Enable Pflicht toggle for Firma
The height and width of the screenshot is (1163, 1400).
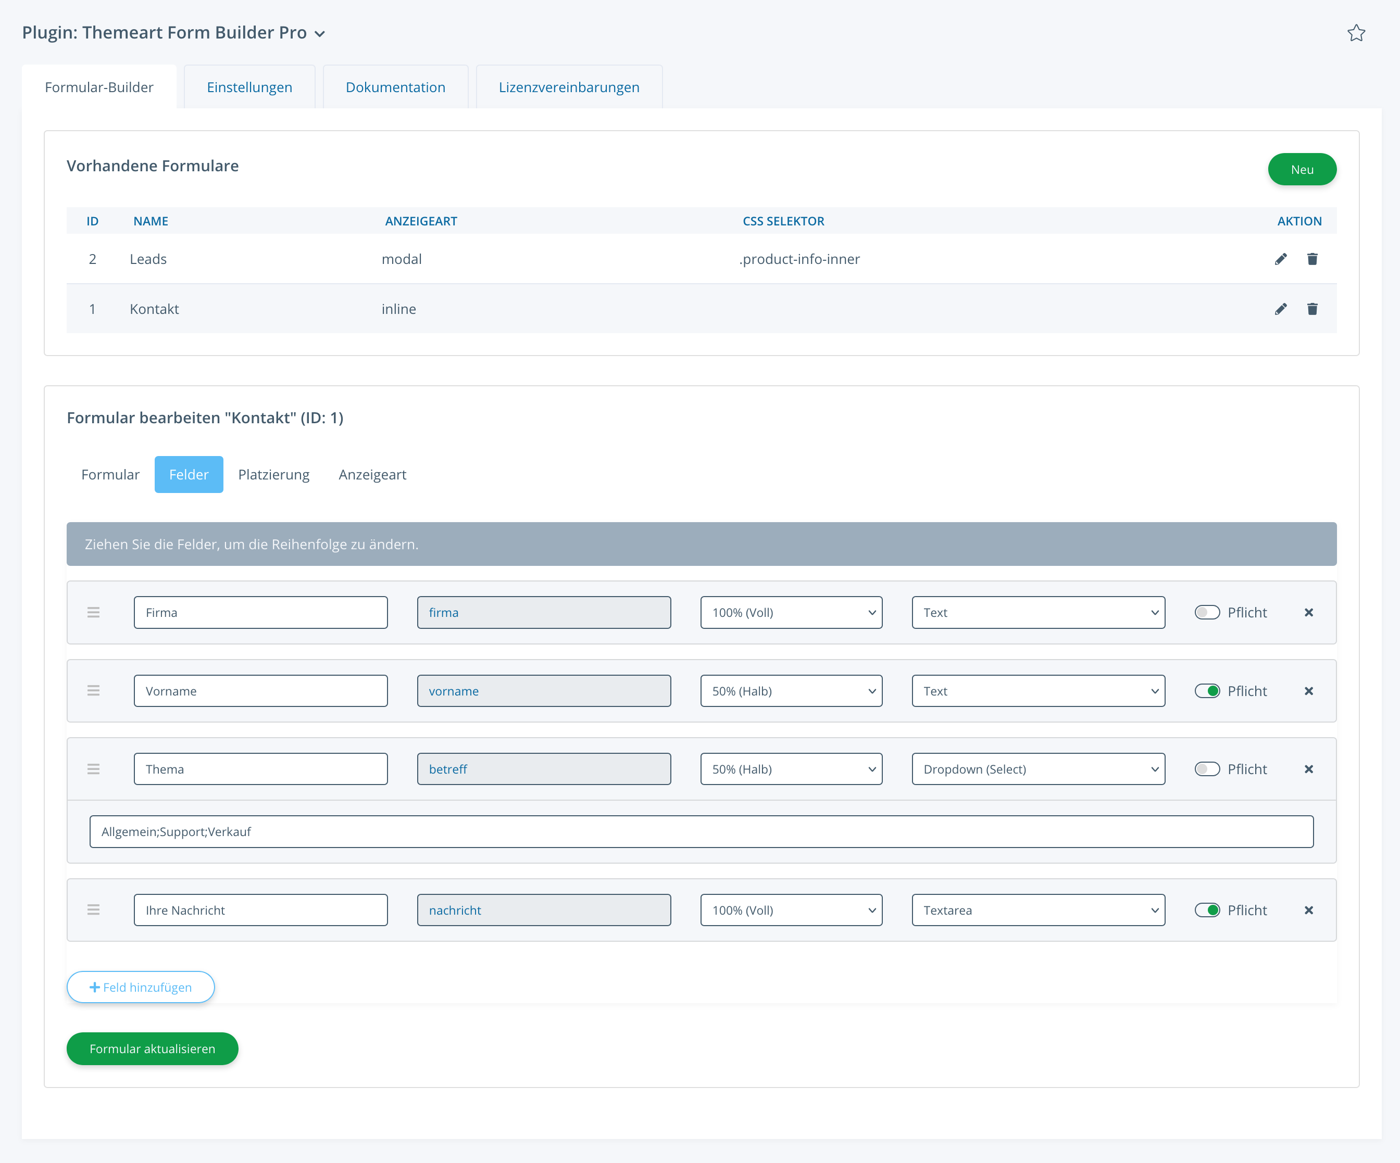(x=1207, y=613)
